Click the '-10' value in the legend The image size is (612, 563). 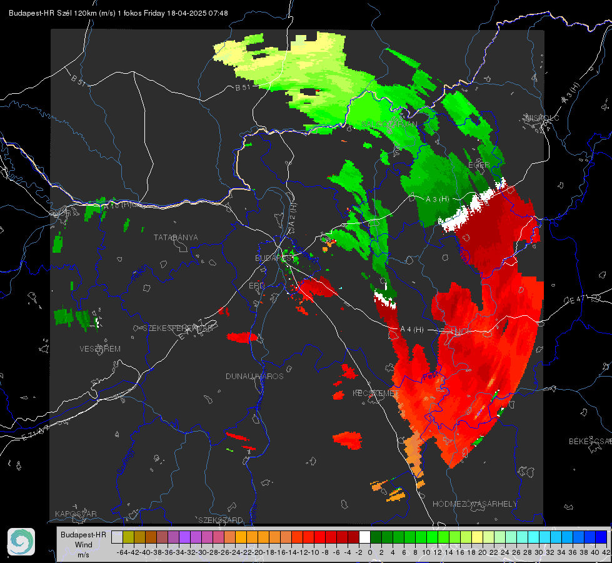tap(313, 552)
